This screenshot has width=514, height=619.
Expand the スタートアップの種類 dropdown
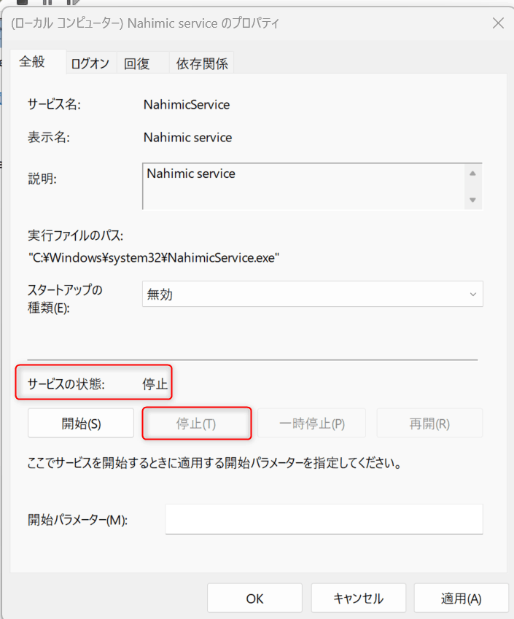[312, 294]
